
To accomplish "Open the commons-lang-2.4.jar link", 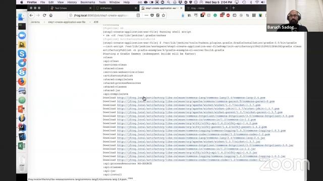I will click(x=191, y=138).
